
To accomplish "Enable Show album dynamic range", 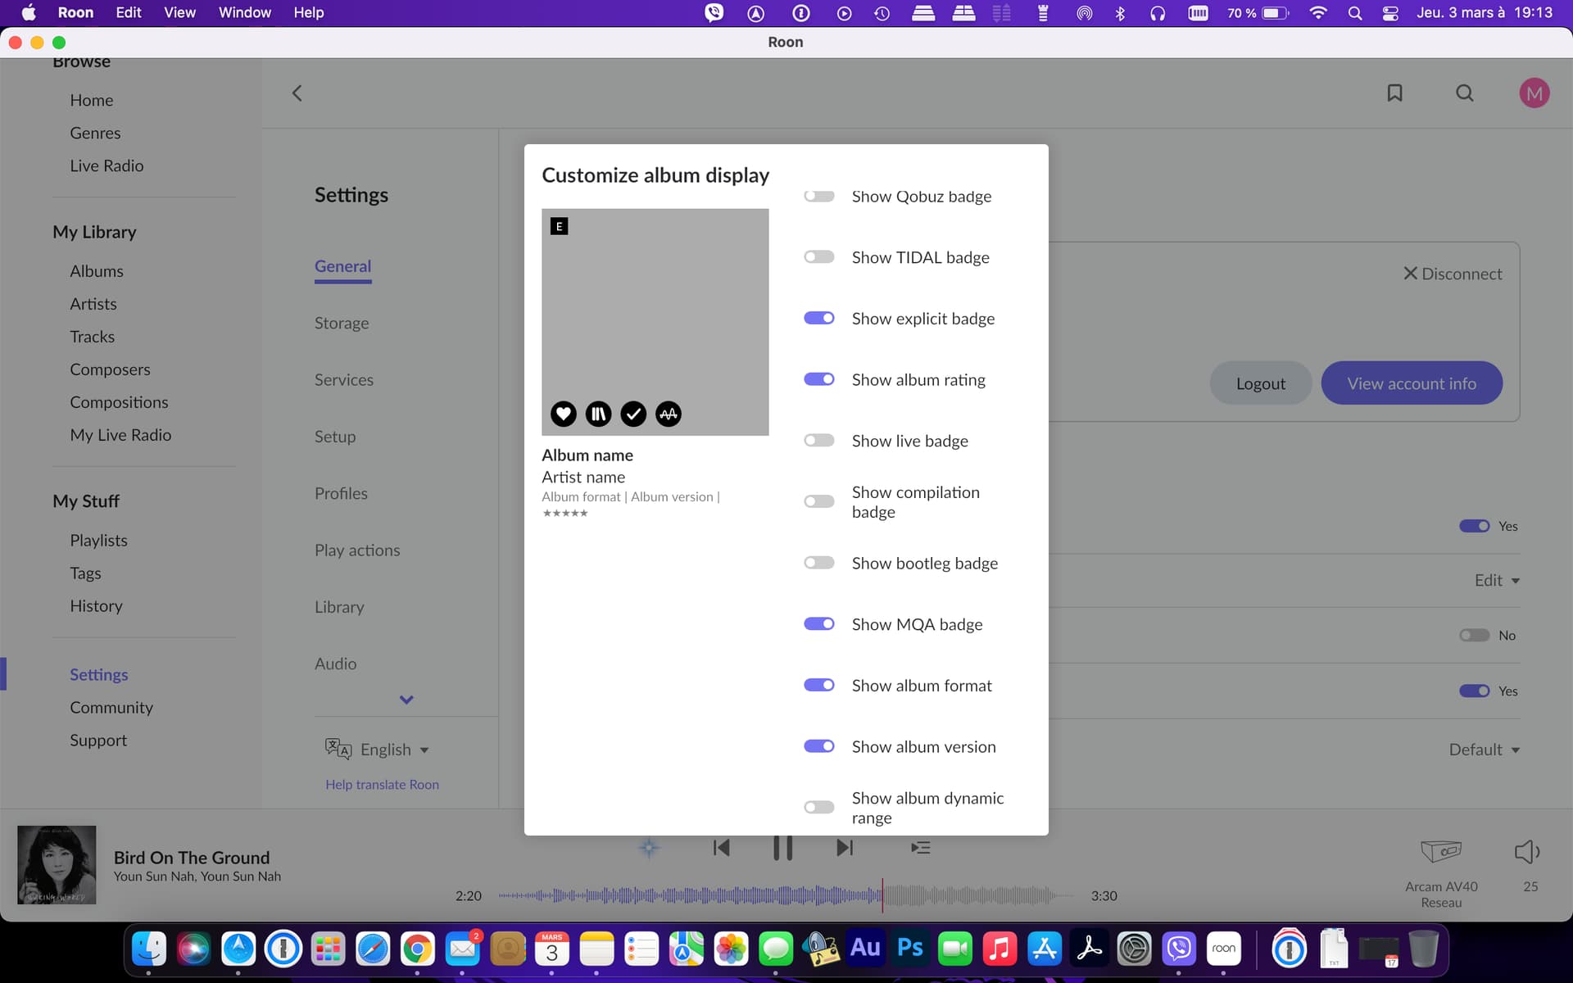I will (819, 808).
